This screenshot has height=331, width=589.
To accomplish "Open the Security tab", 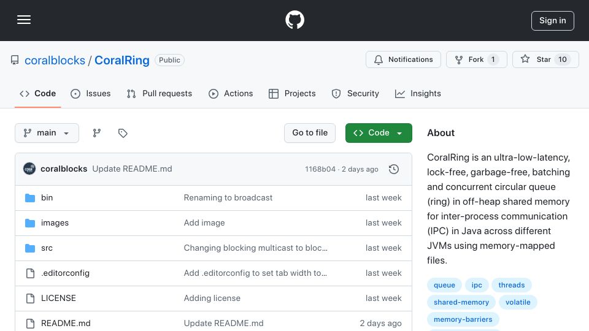I will (x=355, y=93).
